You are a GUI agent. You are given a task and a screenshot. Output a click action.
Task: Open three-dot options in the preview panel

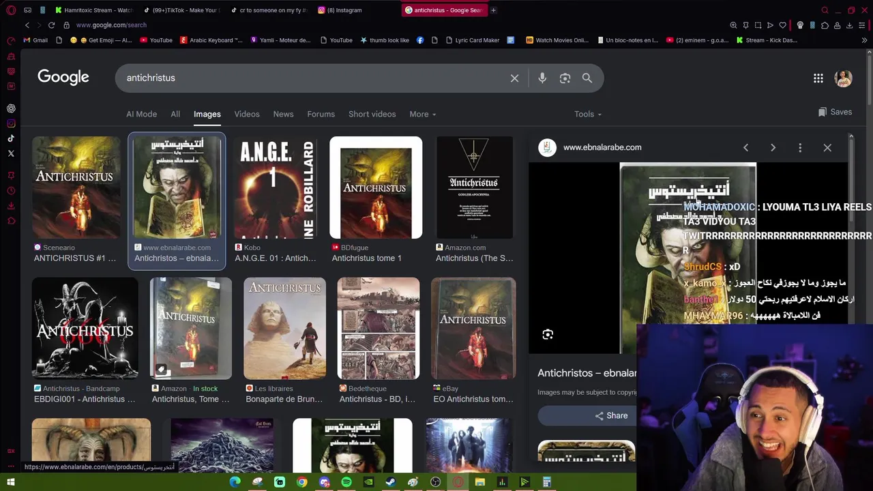(x=800, y=147)
